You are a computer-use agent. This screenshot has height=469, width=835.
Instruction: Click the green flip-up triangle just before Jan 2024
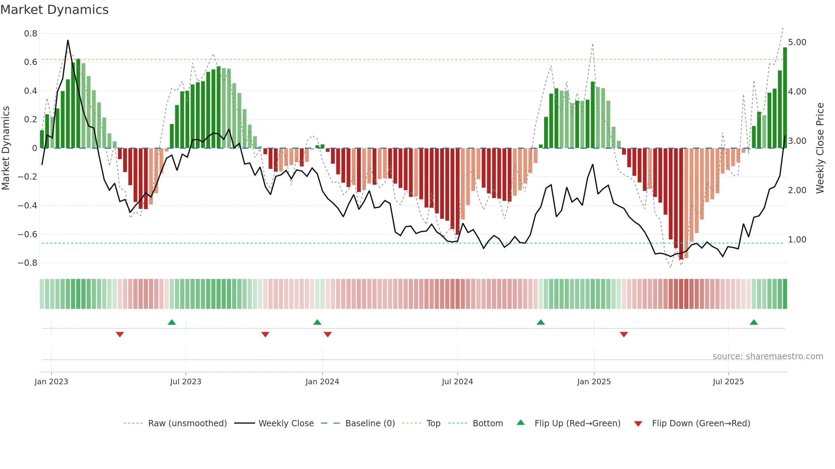(317, 322)
